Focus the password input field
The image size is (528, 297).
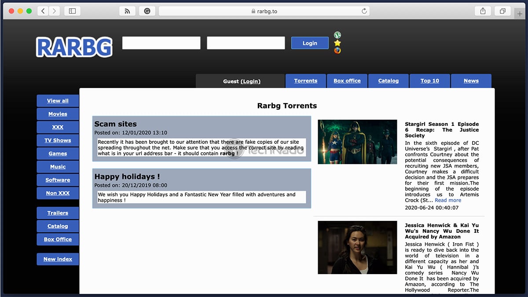pos(246,43)
